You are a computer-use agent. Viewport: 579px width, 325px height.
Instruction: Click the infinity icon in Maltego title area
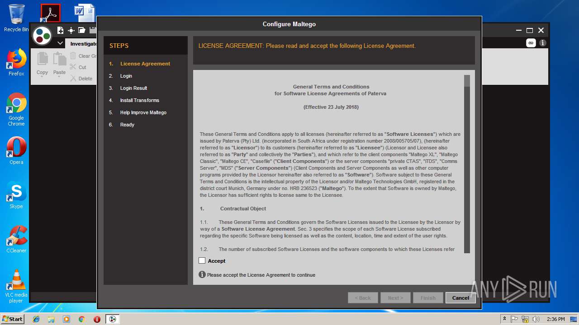531,43
